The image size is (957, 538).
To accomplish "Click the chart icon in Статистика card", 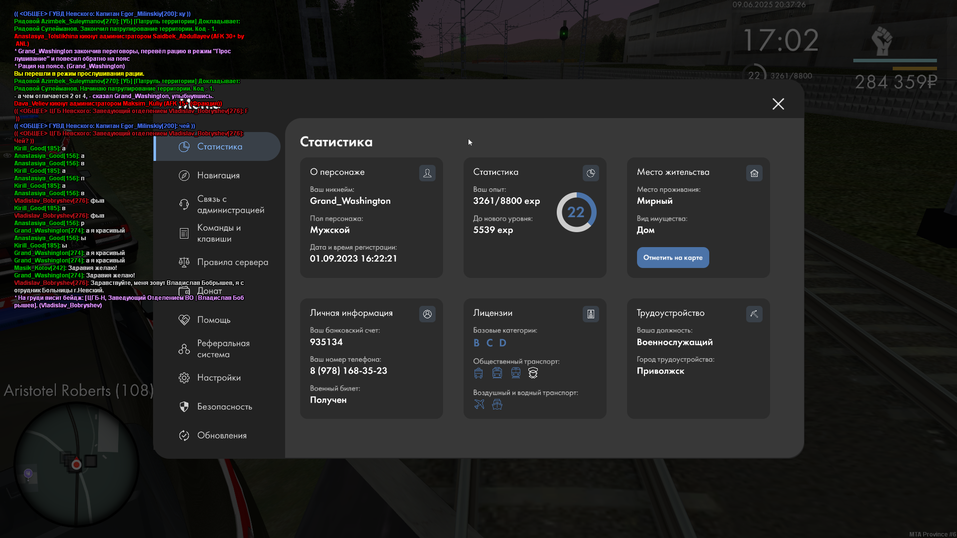I will [x=591, y=173].
